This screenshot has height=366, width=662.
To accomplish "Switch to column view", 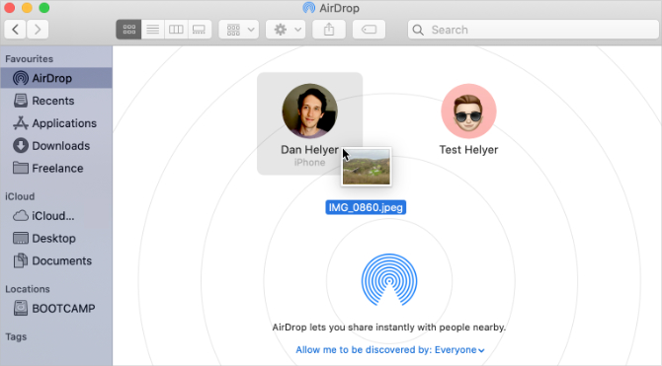I will click(x=176, y=30).
